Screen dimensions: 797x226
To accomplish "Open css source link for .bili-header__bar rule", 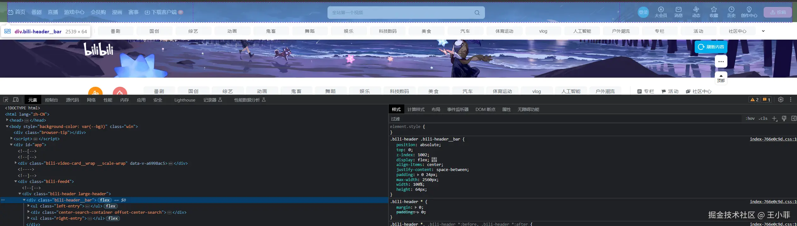I will [773, 139].
